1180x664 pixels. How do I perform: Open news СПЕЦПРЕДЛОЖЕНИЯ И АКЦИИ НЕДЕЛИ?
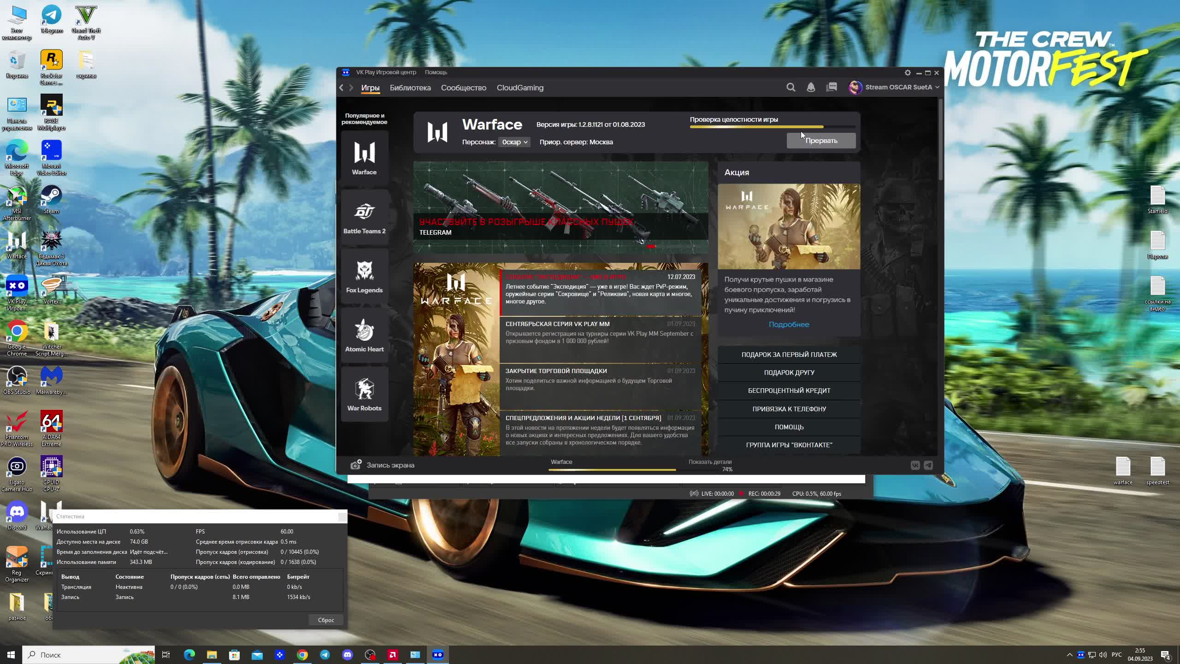coord(600,433)
